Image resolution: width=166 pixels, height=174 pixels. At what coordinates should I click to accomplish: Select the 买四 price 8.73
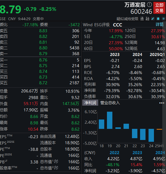tap(43, 77)
